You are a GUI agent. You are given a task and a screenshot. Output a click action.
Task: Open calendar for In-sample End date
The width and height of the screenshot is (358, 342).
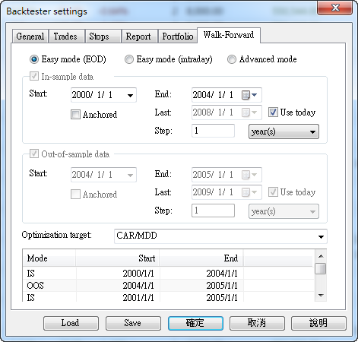[x=249, y=95]
